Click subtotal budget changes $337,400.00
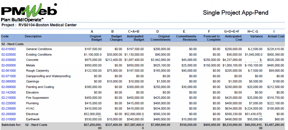The height and width of the screenshot is (130, 288). (x=114, y=125)
